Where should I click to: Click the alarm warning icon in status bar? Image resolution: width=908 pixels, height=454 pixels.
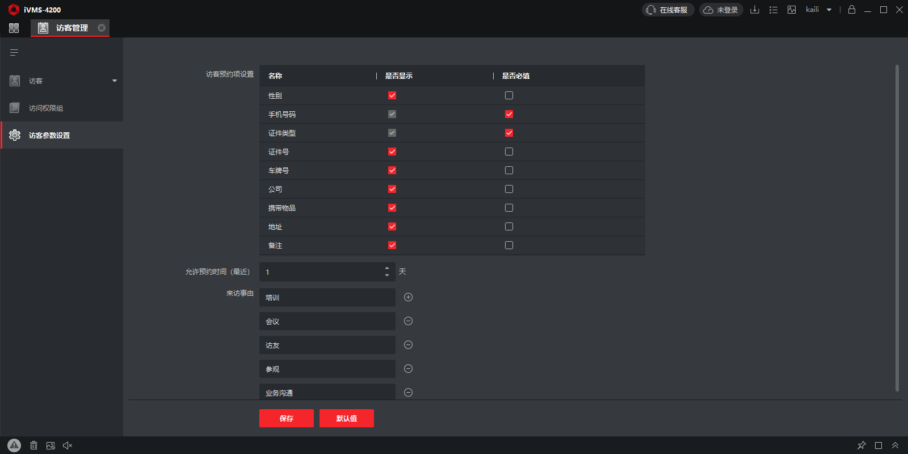[14, 445]
